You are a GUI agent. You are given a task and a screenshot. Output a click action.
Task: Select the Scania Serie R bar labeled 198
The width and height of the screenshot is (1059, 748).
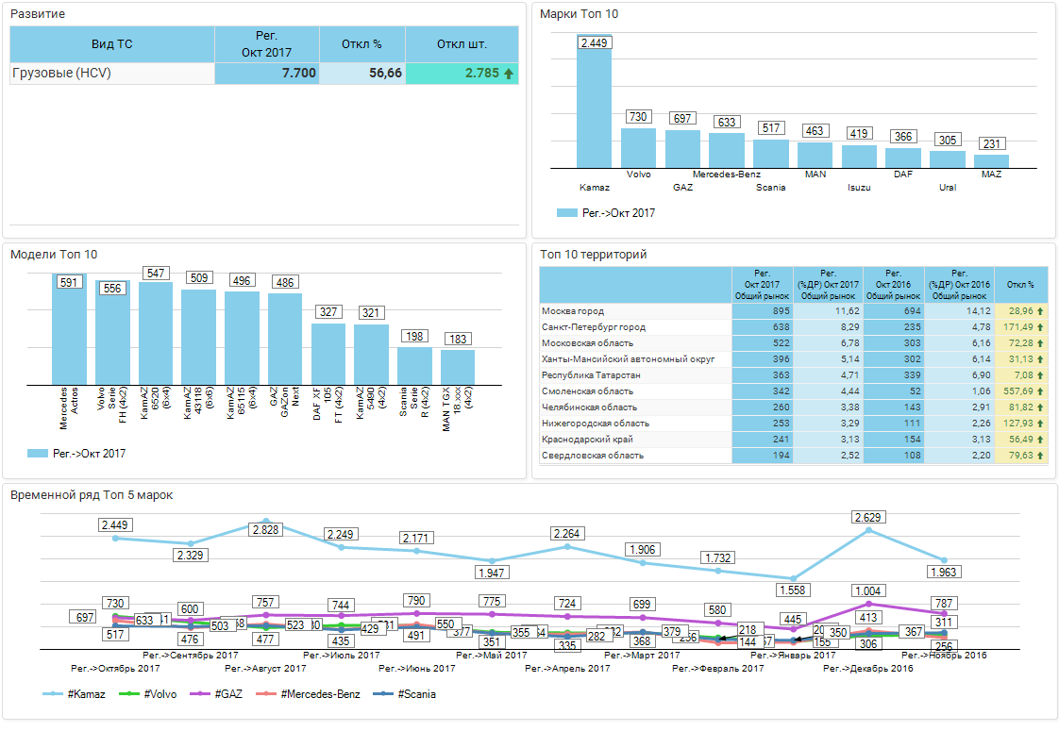click(x=414, y=367)
